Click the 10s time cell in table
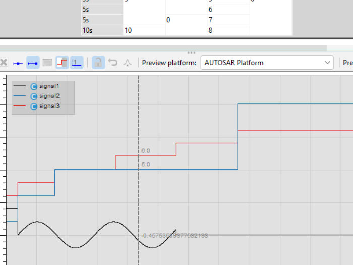 101,30
